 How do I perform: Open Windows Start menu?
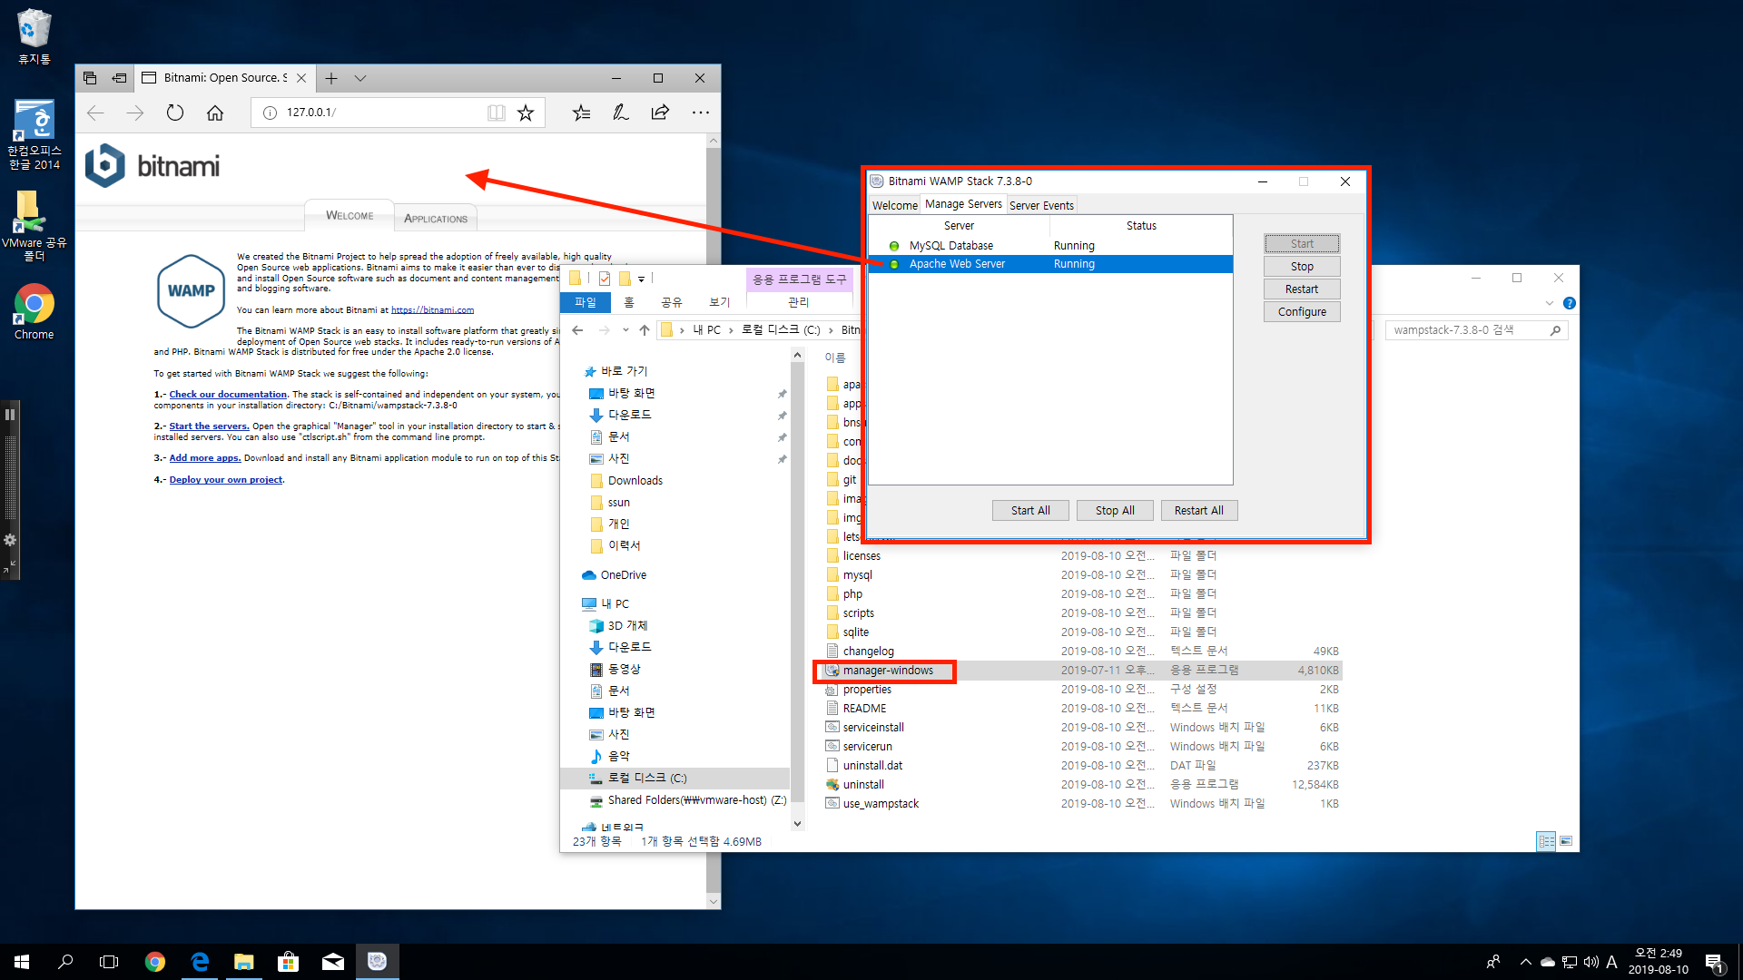pyautogui.click(x=22, y=962)
